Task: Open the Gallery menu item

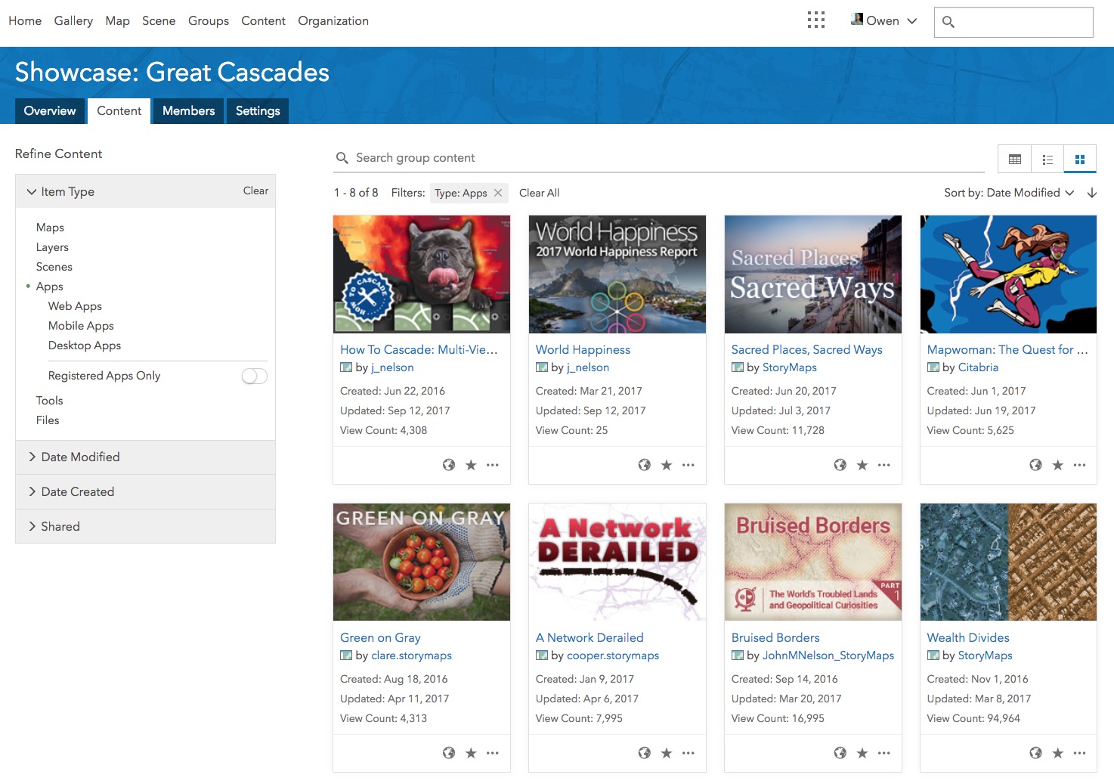Action: 73,21
